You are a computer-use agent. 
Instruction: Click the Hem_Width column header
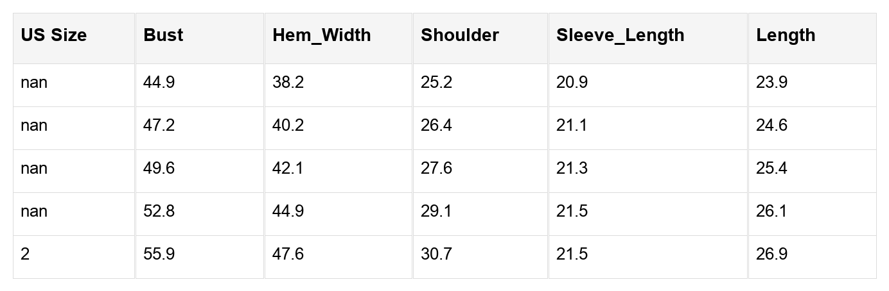coord(321,35)
